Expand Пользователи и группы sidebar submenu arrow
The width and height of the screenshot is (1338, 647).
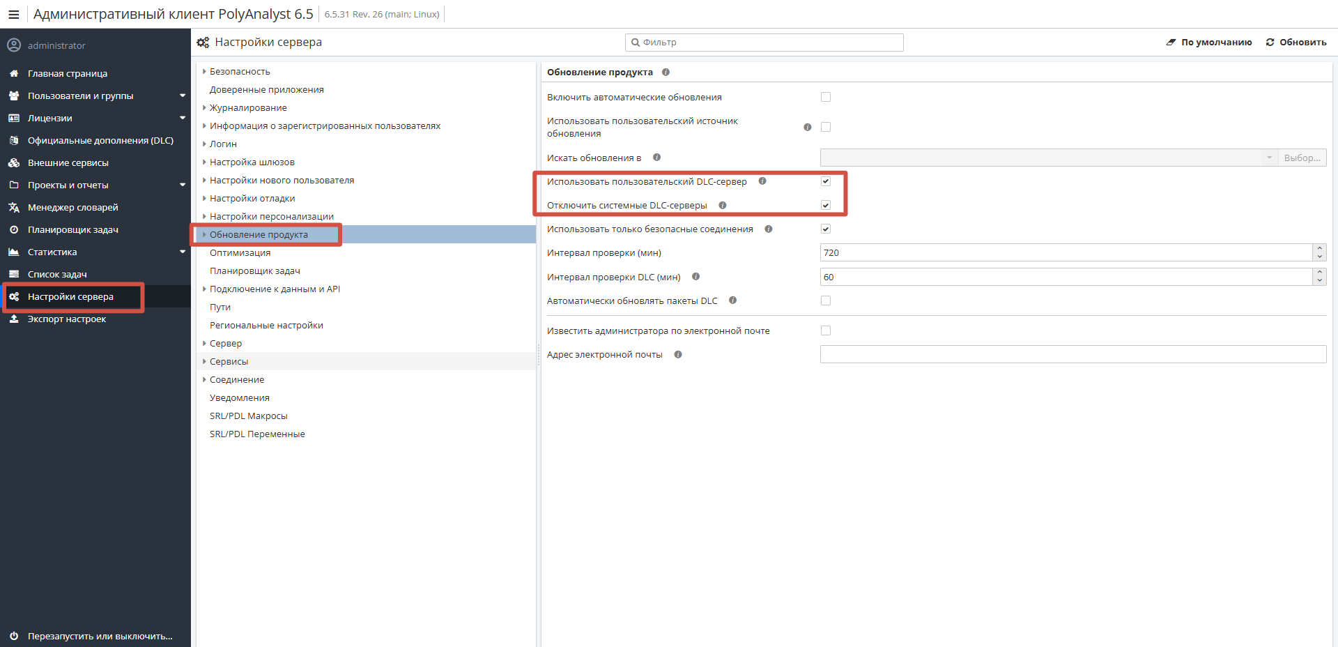pyautogui.click(x=183, y=96)
